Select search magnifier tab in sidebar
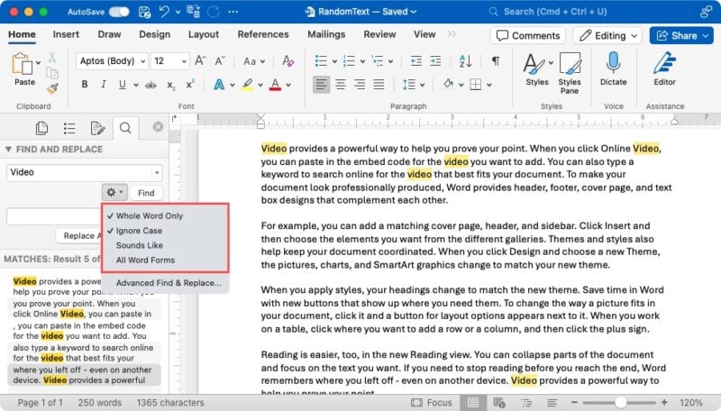The height and width of the screenshot is (411, 721). (125, 128)
